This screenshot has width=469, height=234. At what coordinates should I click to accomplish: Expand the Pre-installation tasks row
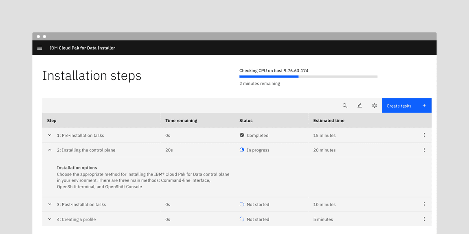(x=50, y=135)
